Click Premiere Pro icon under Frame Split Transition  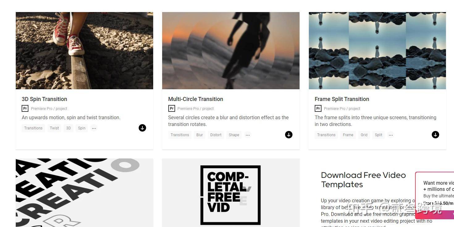point(318,108)
